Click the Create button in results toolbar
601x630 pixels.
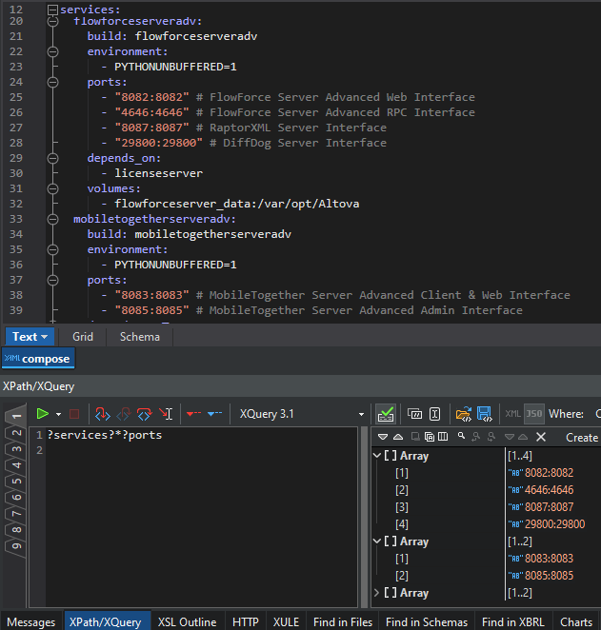pos(581,437)
